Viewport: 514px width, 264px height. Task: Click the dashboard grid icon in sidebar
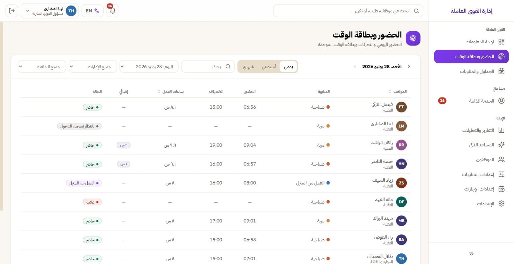(501, 42)
